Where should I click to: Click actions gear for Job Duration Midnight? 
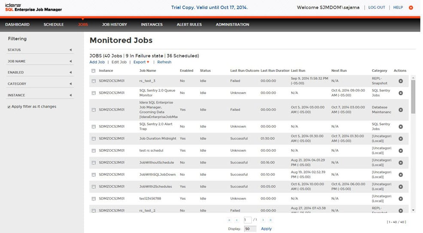click(x=400, y=138)
